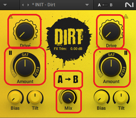Select next preset arrow
Screen dimensions: 136x118
pyautogui.click(x=28, y=5)
